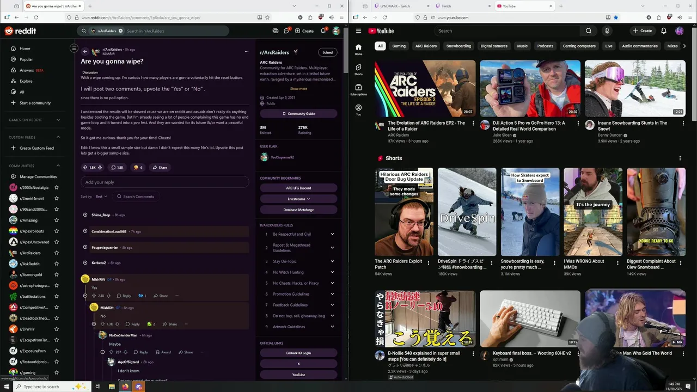
Task: Open Reddit notifications bell
Action: tap(323, 31)
